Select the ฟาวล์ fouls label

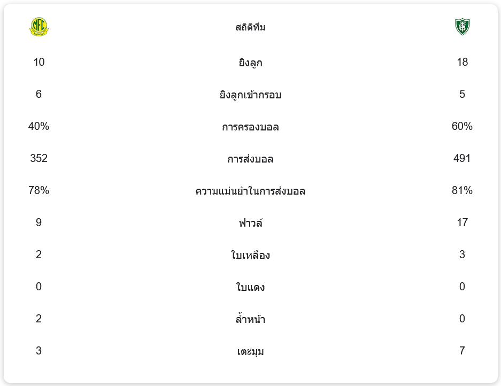pos(250,223)
